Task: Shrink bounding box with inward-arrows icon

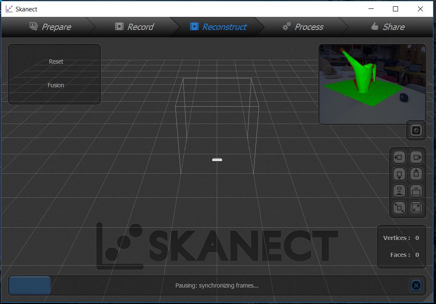Action: (x=399, y=208)
